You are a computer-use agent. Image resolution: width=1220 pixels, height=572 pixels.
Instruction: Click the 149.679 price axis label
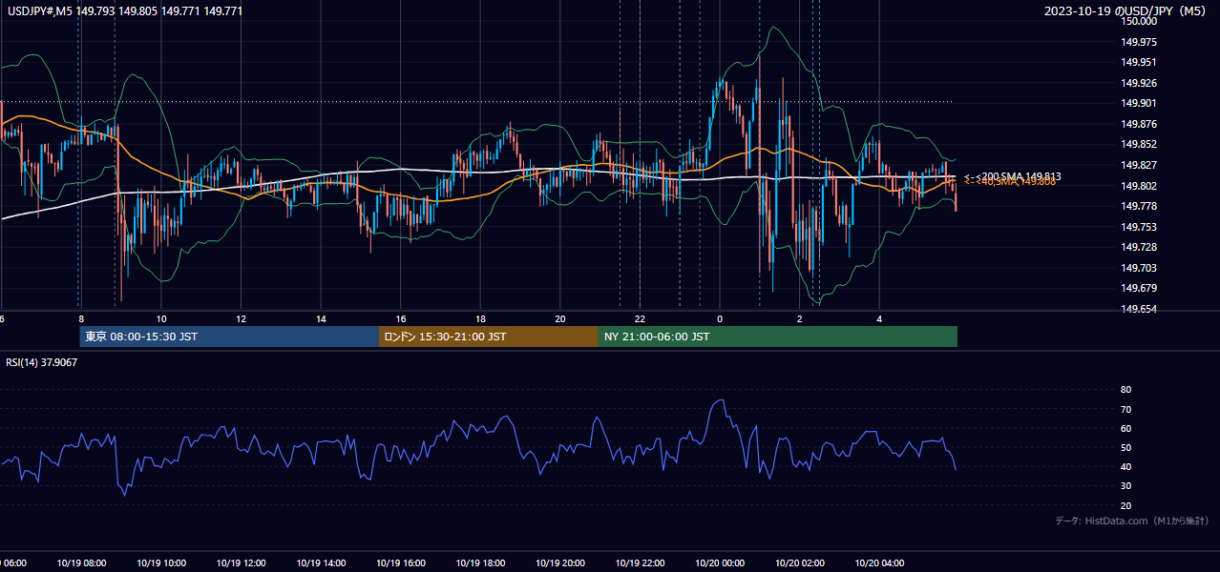tap(1139, 288)
